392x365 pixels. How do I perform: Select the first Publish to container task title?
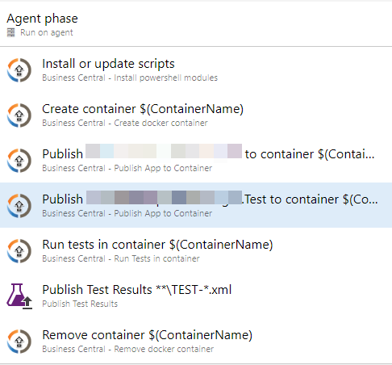coord(208,154)
